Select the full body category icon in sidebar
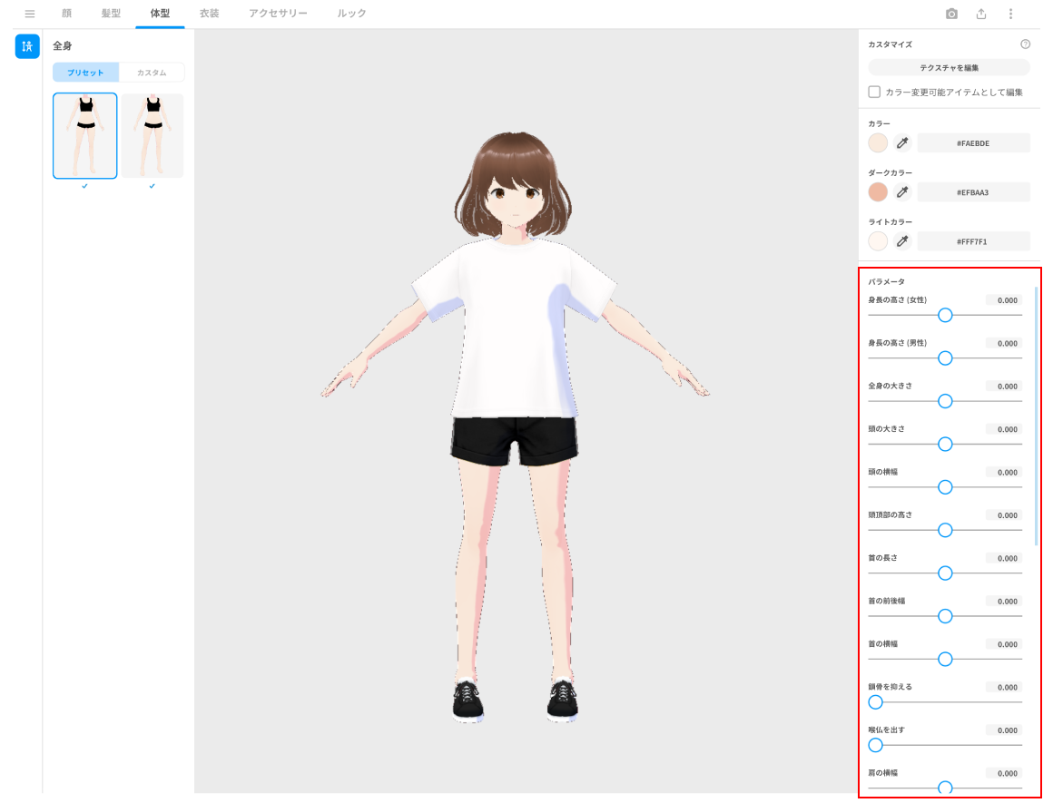This screenshot has width=1053, height=803. 27,46
